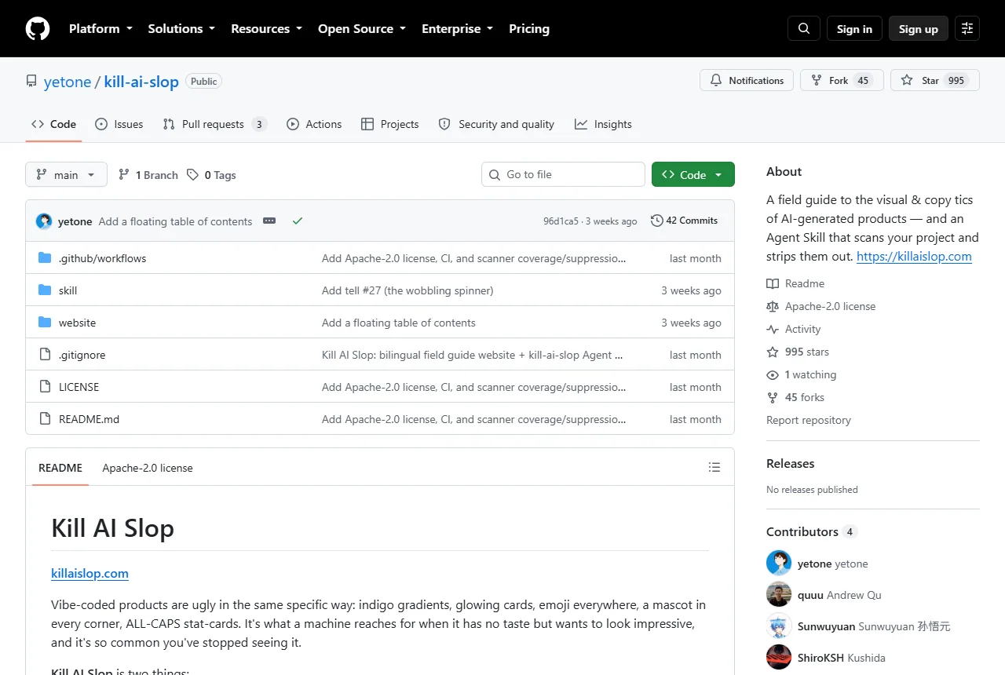Open contributor Sunwuyuan avatar
Screen dimensions: 1005x675
tap(779, 626)
